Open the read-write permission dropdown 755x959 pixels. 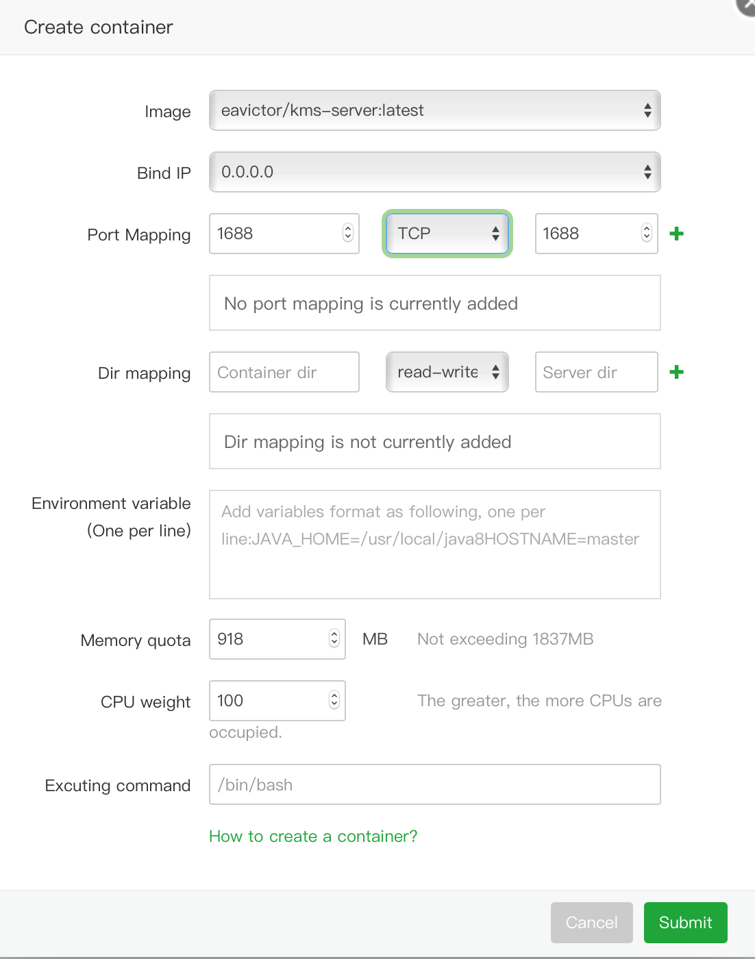click(447, 372)
